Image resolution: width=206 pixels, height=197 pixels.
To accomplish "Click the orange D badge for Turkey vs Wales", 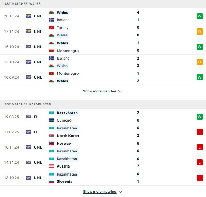I will click(x=199, y=32).
